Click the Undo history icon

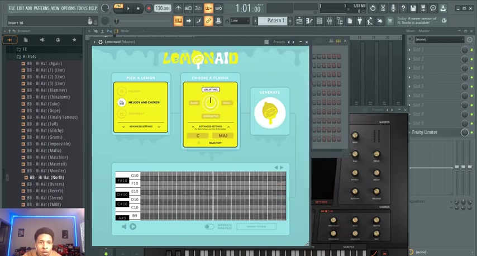click(373, 8)
